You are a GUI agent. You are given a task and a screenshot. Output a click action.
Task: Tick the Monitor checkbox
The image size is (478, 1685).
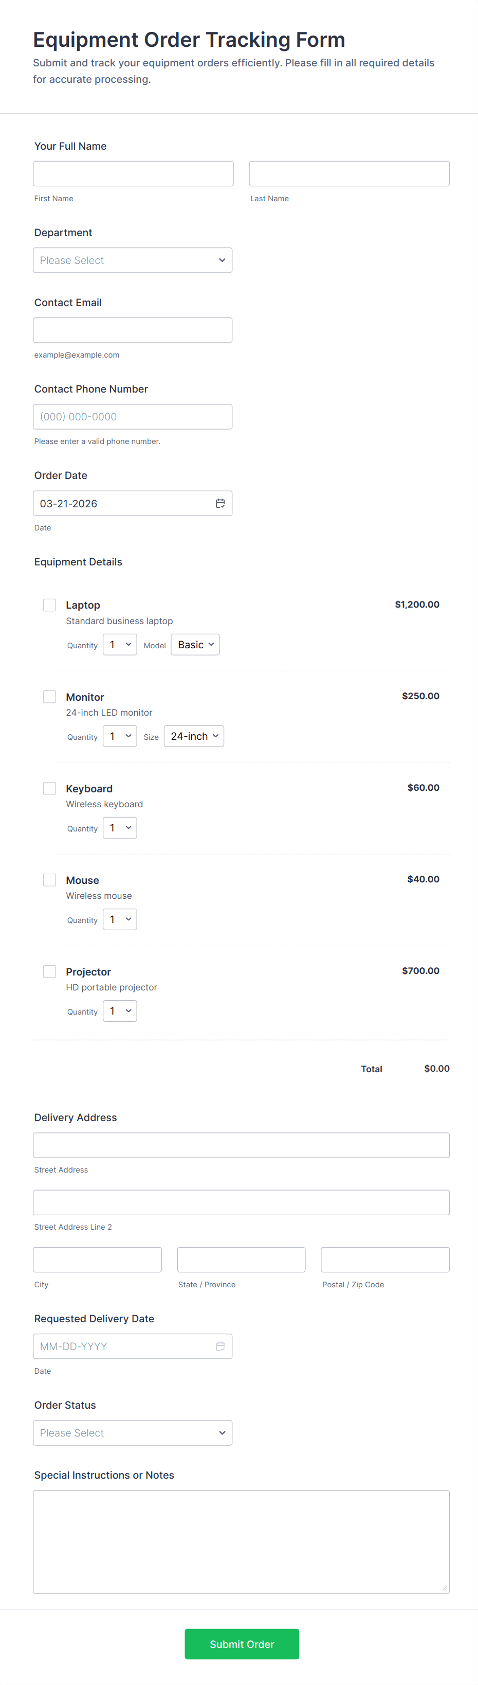point(50,697)
